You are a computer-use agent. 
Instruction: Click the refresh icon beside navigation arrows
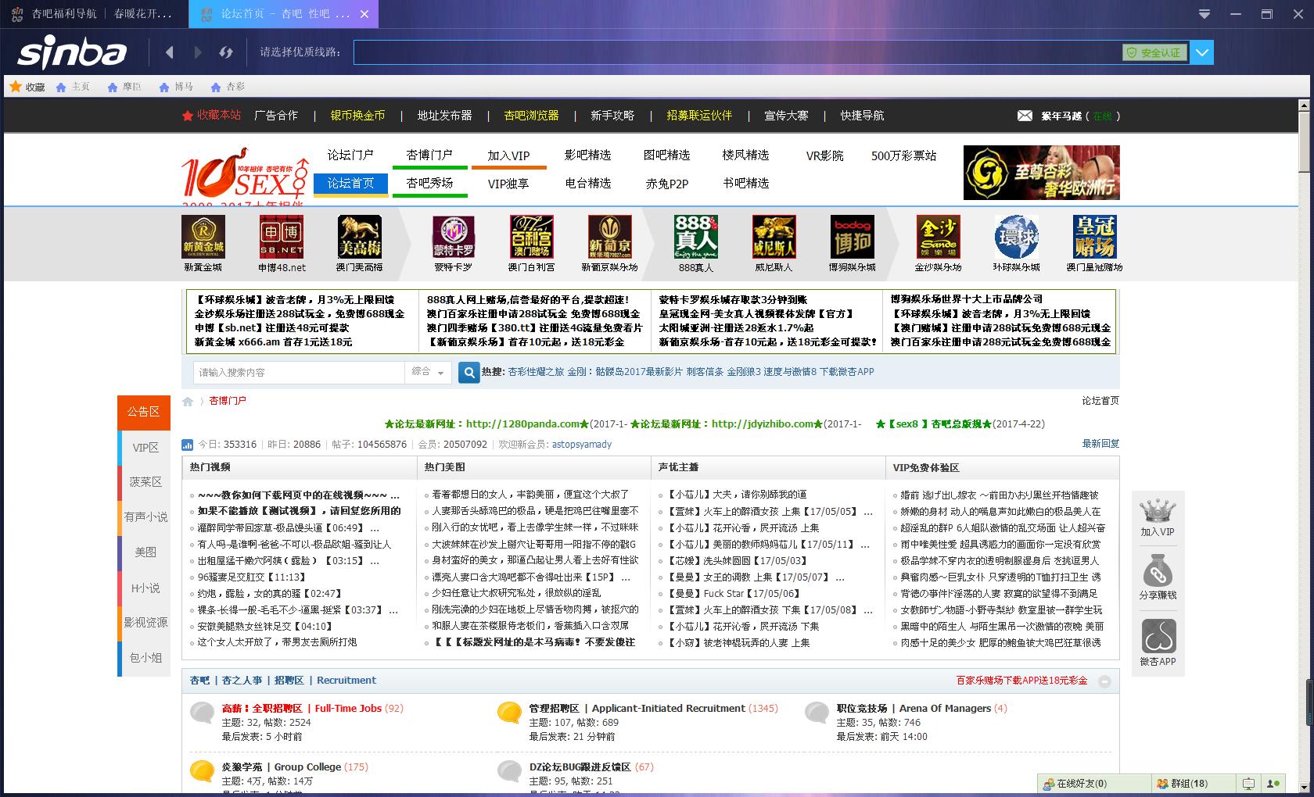[x=226, y=52]
